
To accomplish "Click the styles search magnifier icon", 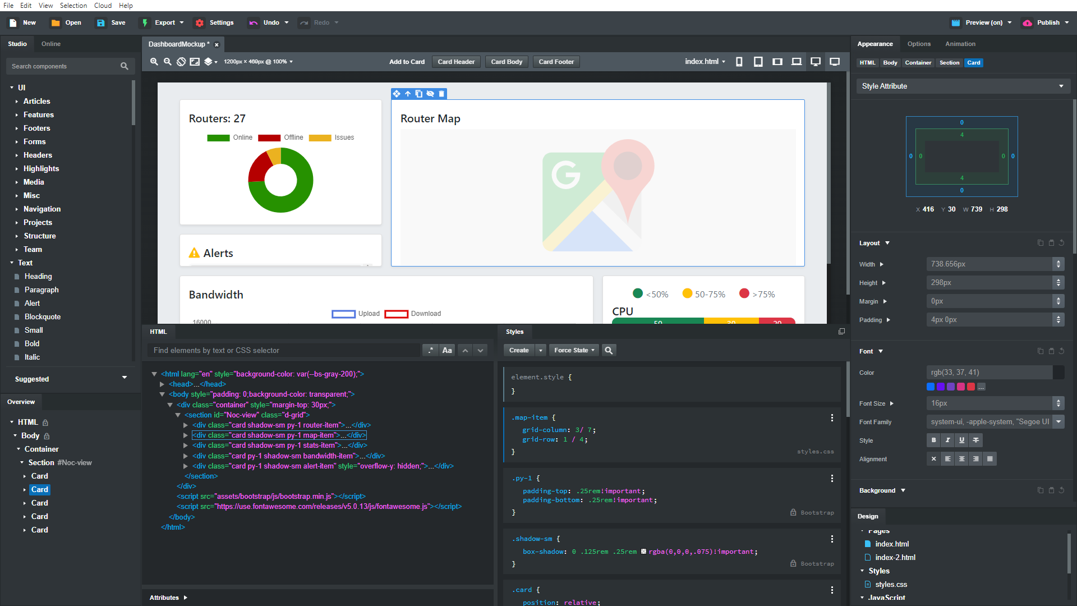I will (609, 350).
